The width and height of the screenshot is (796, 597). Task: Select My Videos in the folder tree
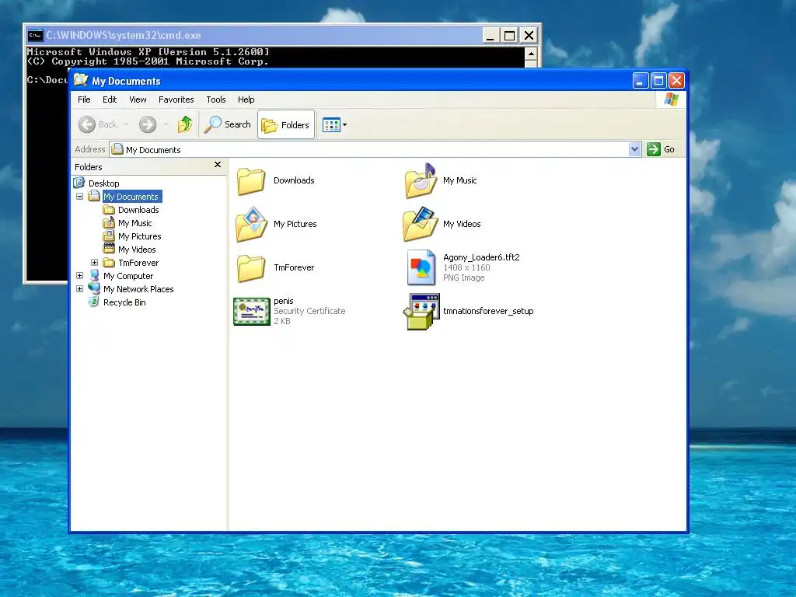137,250
